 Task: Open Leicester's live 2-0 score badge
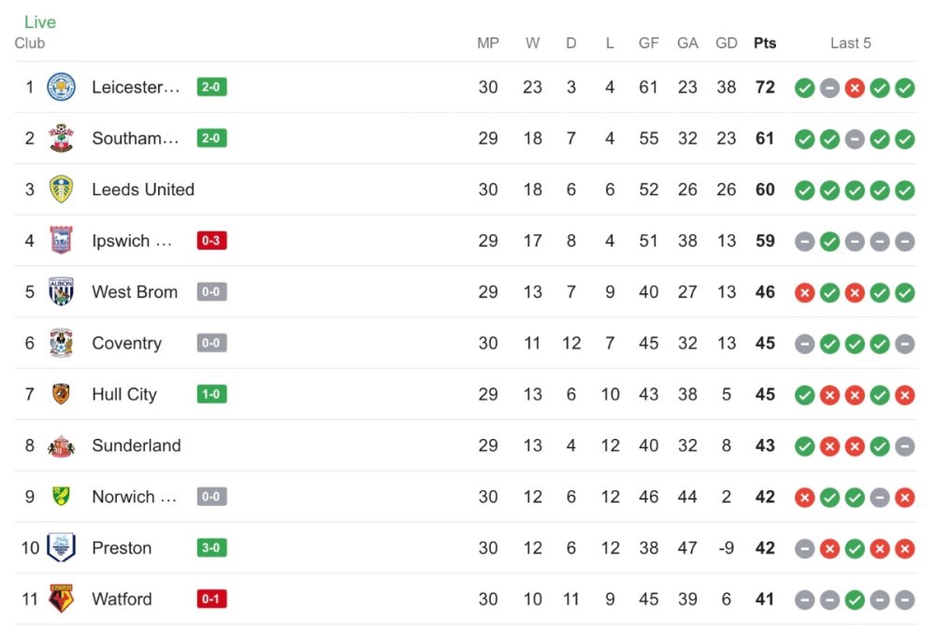point(212,87)
